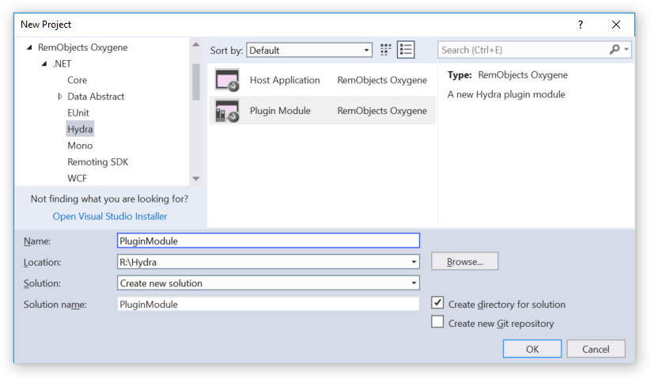Open the dialog help question mark
Viewport: 651px width, 379px height.
pos(581,25)
